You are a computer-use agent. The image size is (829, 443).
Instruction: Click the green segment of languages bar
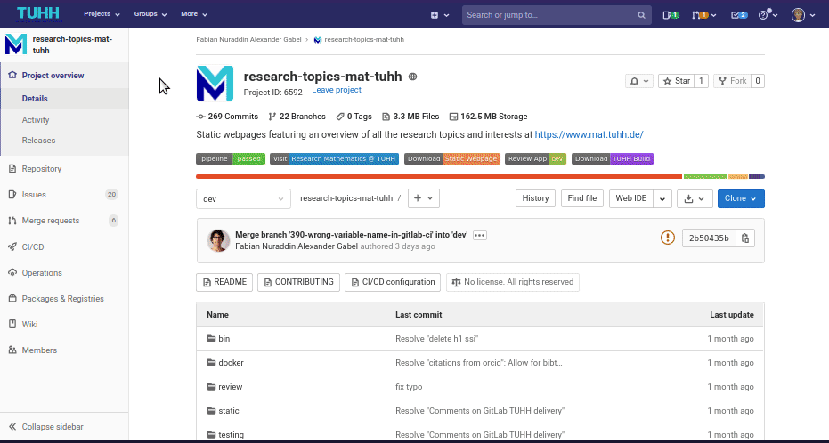pyautogui.click(x=705, y=176)
